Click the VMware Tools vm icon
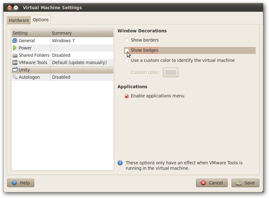This screenshot has width=269, height=198. tap(15, 63)
